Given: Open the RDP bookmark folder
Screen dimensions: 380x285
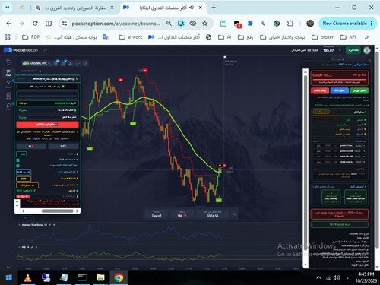Looking at the screenshot, I should [x=31, y=37].
